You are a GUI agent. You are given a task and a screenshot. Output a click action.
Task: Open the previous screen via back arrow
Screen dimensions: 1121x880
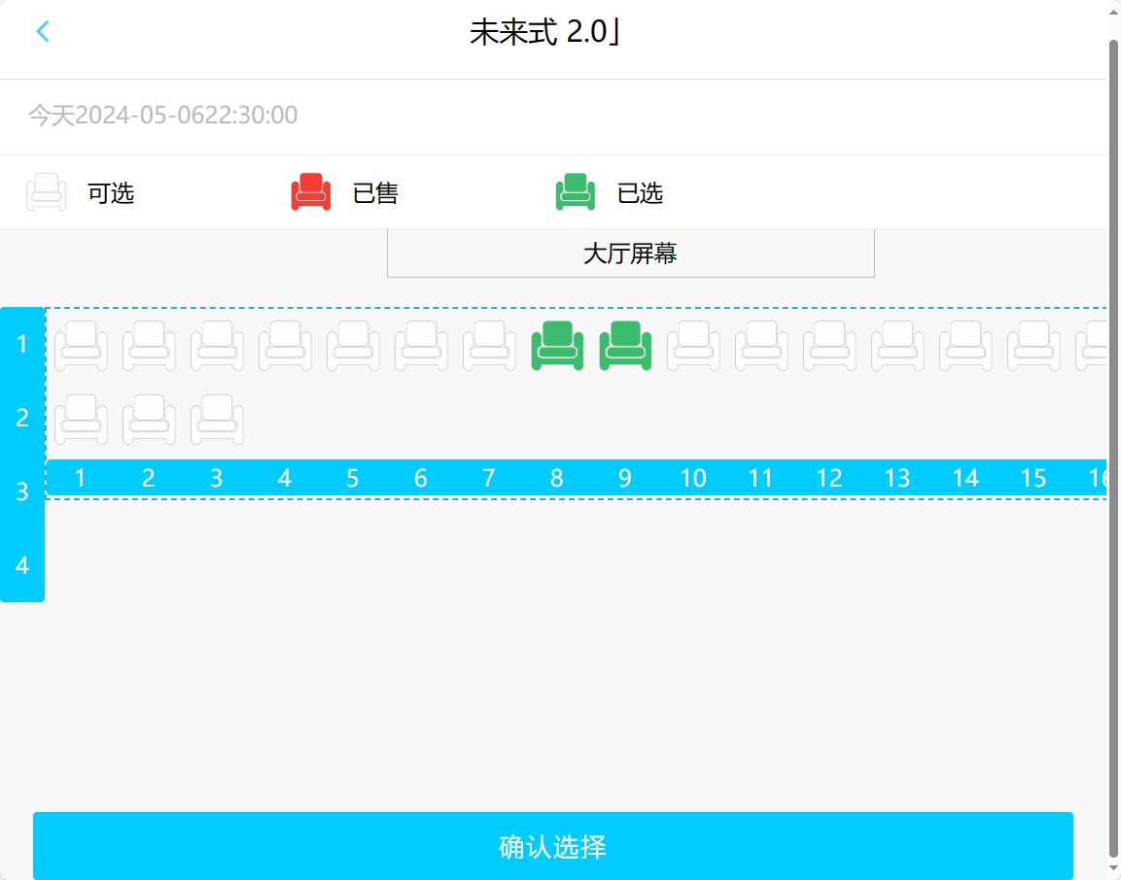tap(43, 31)
